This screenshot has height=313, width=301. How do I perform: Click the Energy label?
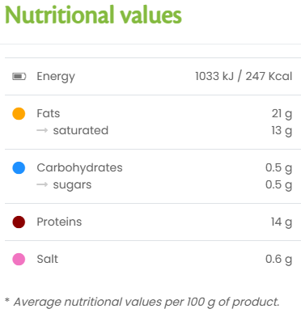(x=56, y=77)
